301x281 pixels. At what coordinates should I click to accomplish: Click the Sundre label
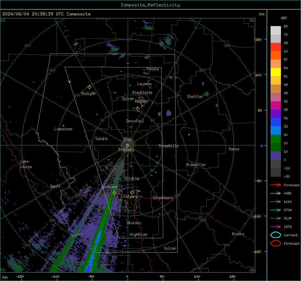coord(101,138)
